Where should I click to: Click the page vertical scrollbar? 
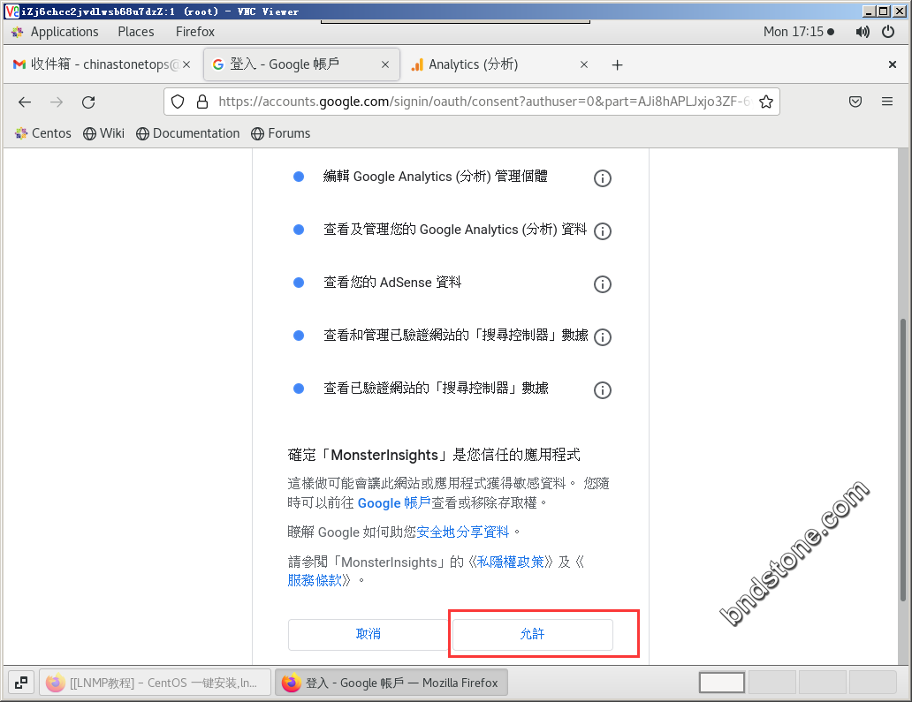click(x=902, y=459)
